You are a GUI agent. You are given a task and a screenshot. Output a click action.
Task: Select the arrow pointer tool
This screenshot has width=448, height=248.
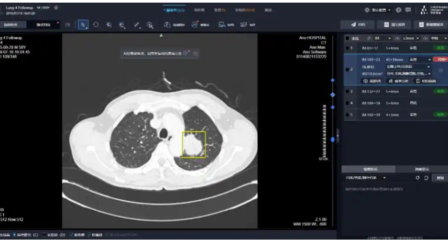point(83,25)
